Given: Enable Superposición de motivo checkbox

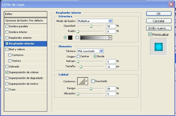Looking at the screenshot, I should (x=7, y=84).
